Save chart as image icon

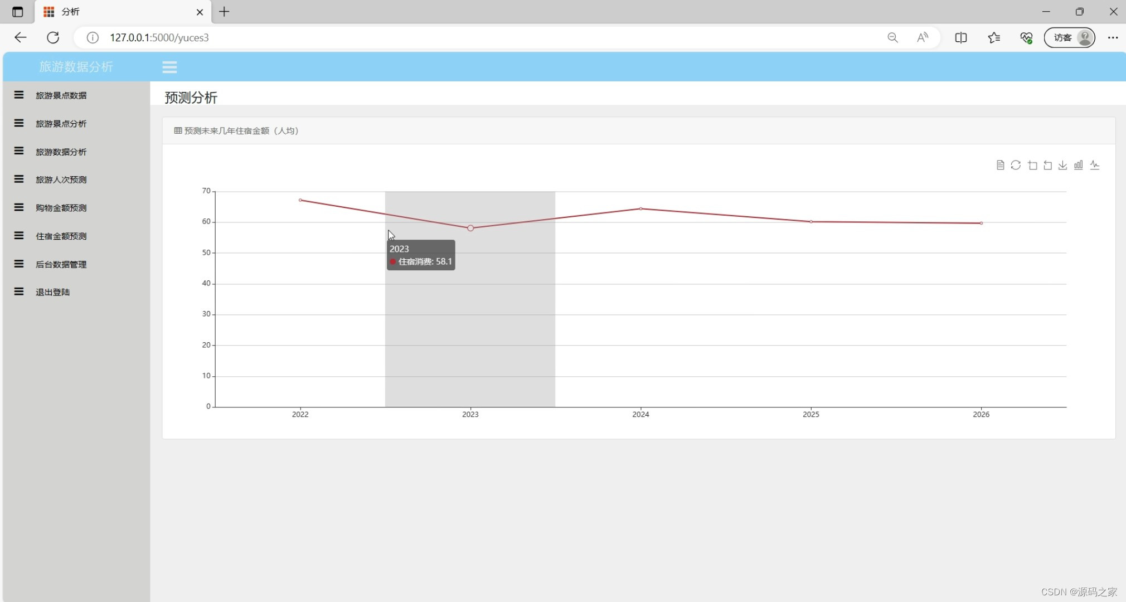tap(1062, 165)
